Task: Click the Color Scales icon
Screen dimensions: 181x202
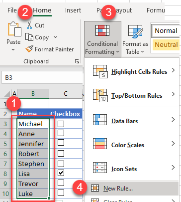Action: click(x=100, y=144)
